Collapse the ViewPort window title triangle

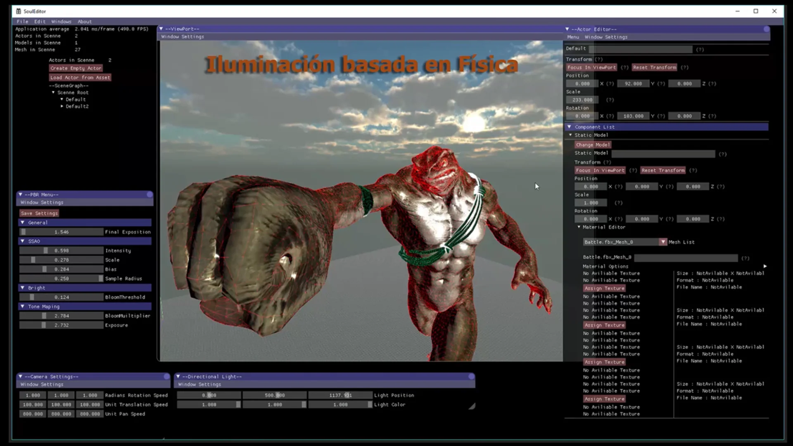tap(161, 29)
